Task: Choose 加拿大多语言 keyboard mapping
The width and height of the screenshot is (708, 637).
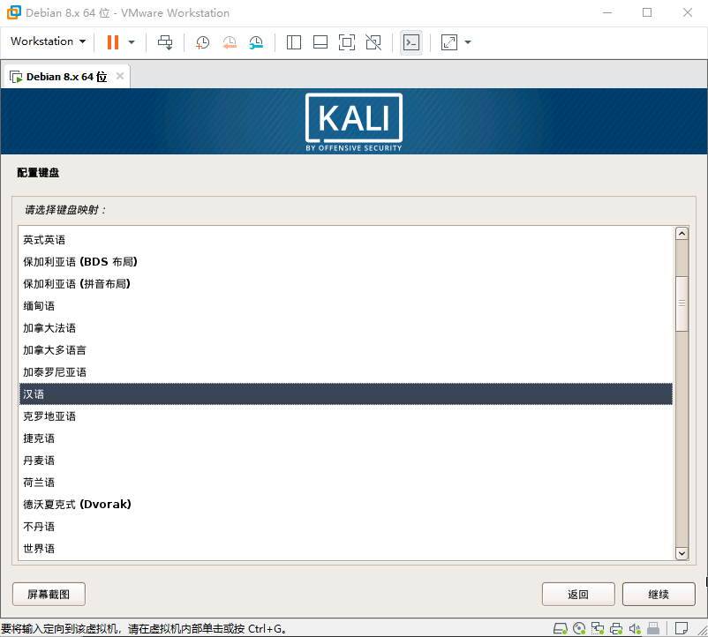Action: [x=346, y=350]
